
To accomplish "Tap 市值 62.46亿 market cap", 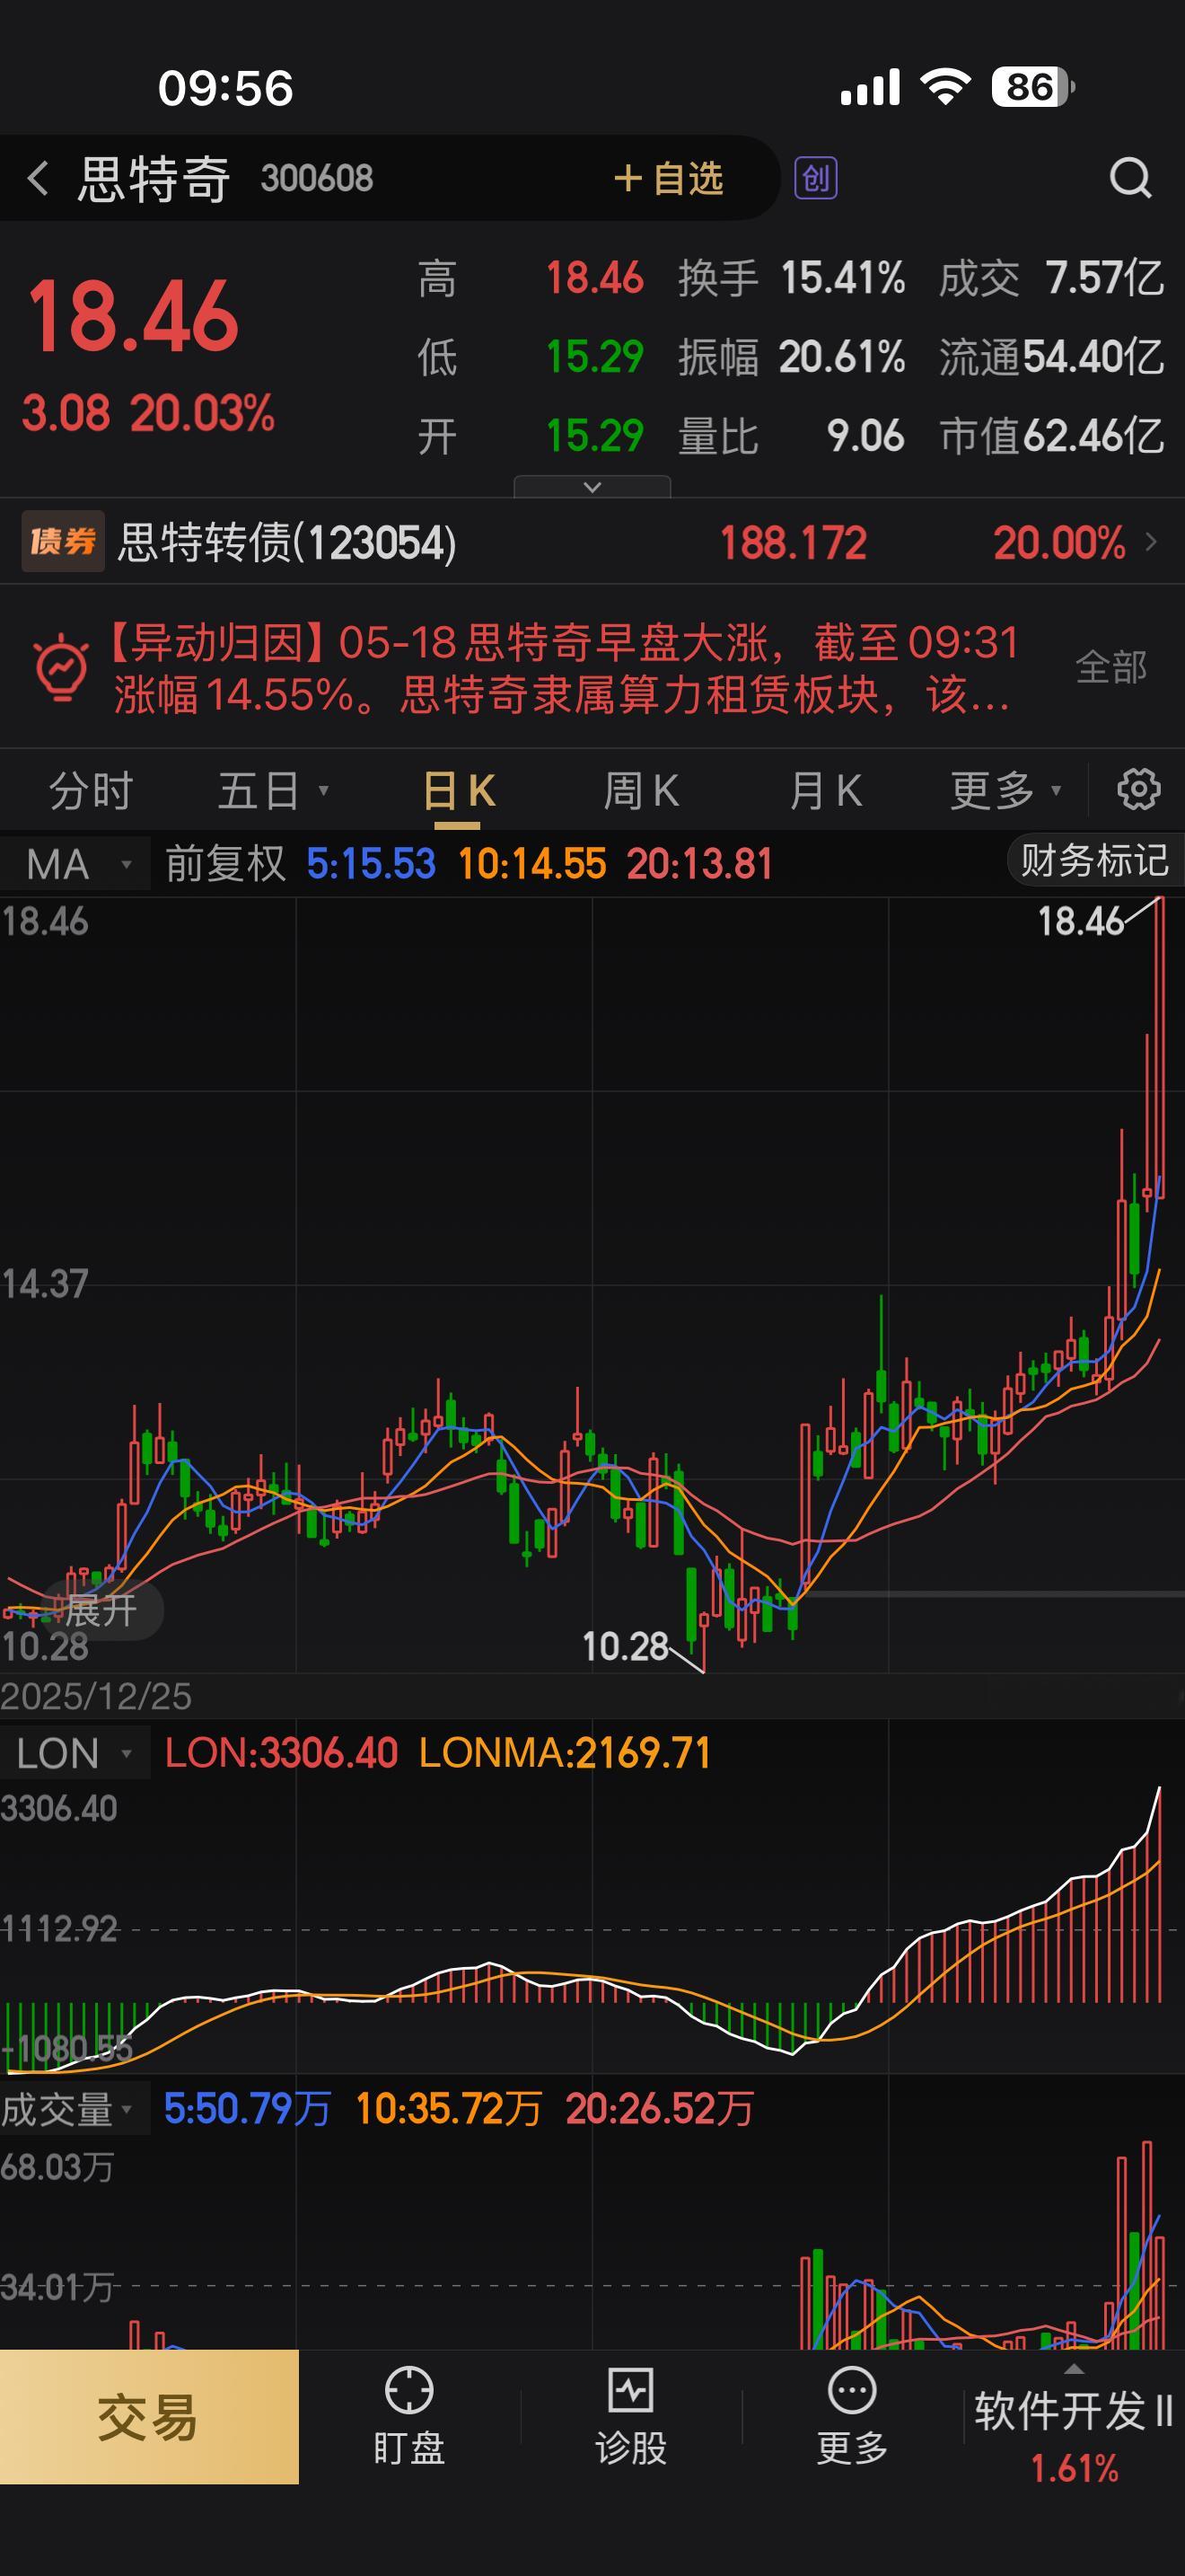I will (1051, 436).
